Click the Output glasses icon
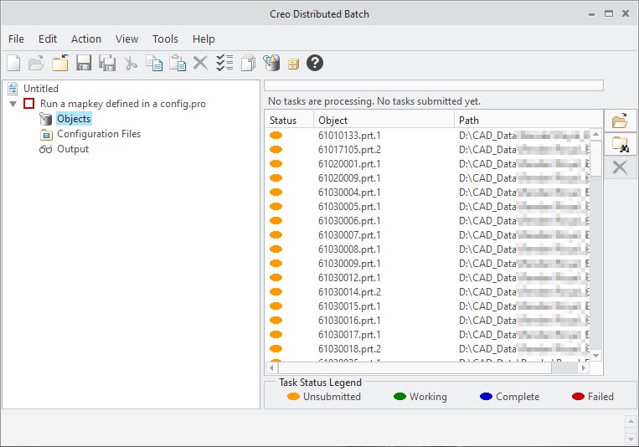639x447 pixels. [45, 149]
